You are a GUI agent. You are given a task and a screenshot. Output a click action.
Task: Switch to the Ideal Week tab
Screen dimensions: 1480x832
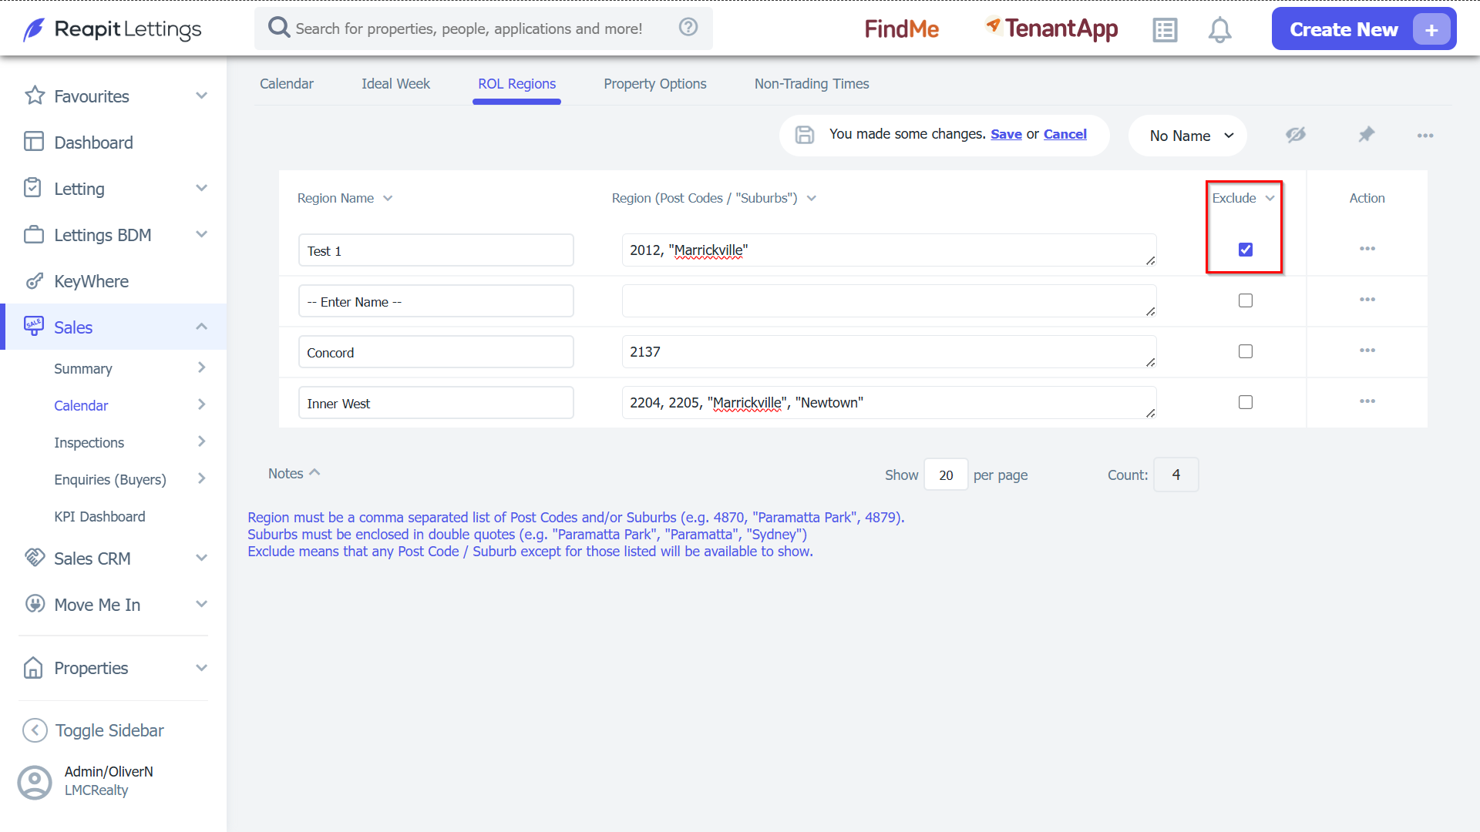[395, 84]
